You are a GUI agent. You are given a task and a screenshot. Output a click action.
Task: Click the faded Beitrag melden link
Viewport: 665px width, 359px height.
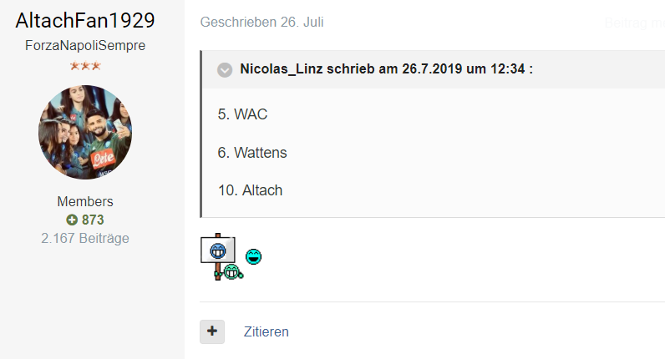[634, 23]
